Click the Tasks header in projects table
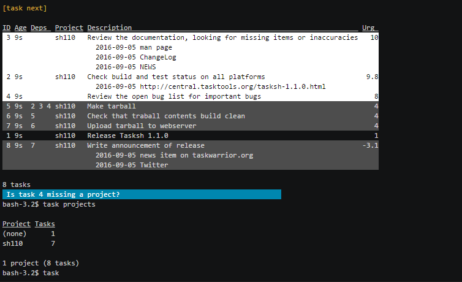This screenshot has width=462, height=282. pos(45,224)
